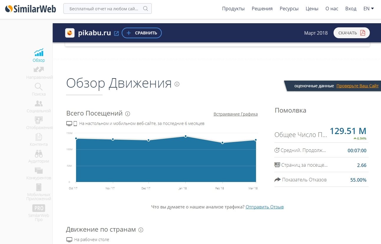Open the SimilarWeb Про sidebar section
This screenshot has width=381, height=244.
(x=39, y=213)
